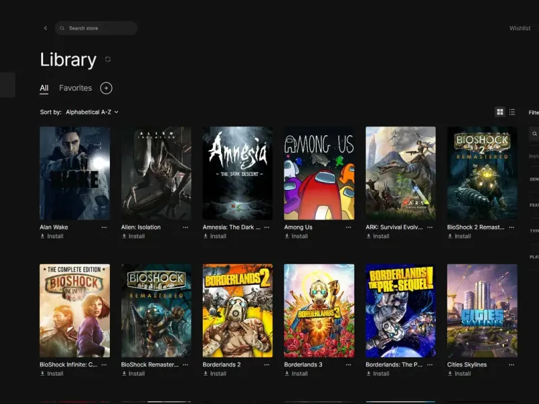Screen dimensions: 539x404
Task: Install ARK: Survival Evolved
Action: point(378,236)
